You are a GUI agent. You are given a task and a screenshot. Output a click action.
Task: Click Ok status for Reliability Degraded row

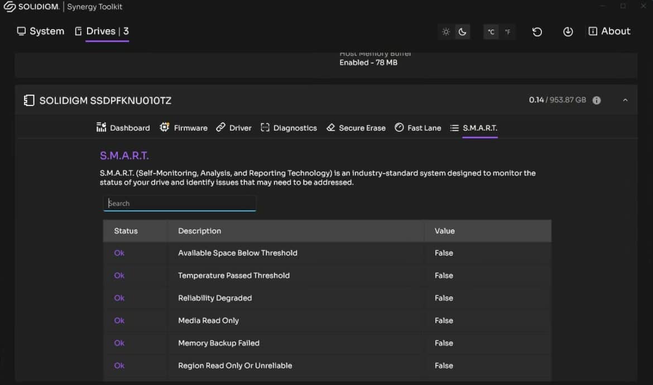(x=119, y=298)
